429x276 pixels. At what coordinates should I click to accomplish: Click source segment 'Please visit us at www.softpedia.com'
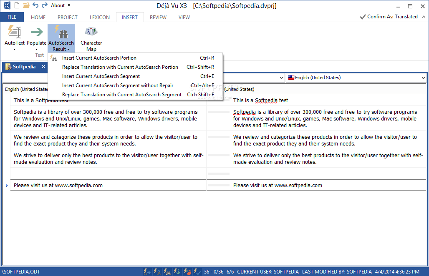[x=108, y=185]
